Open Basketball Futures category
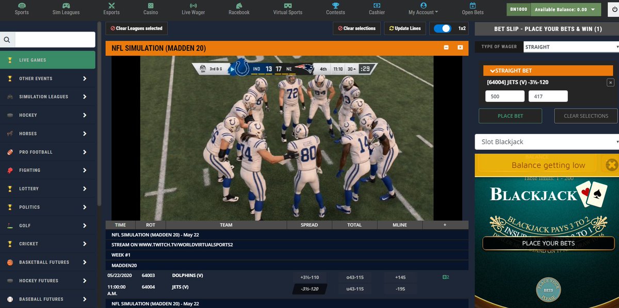The width and height of the screenshot is (619, 308). [48, 262]
